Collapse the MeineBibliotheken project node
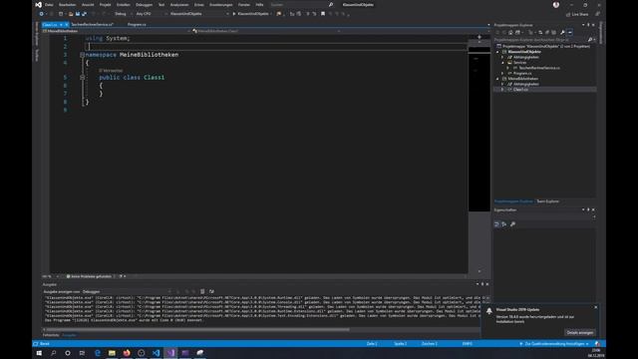Viewport: 638px width, 359px height. tap(497, 79)
